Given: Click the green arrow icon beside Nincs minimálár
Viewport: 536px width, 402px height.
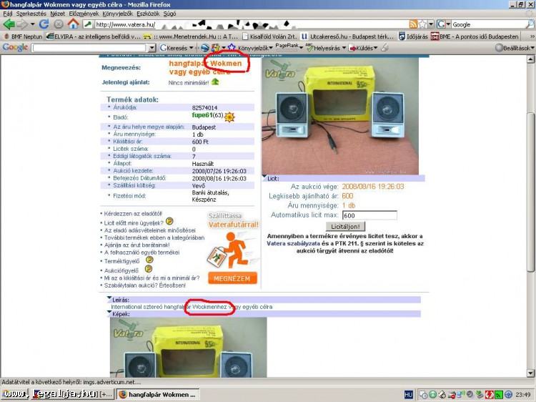Looking at the screenshot, I should pos(215,82).
